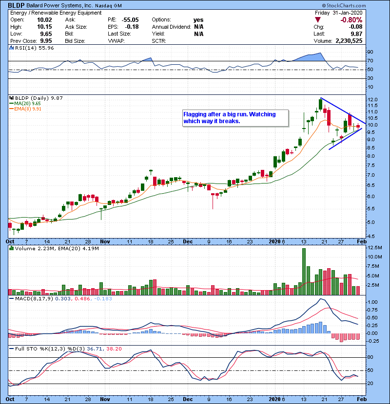This screenshot has height=404, width=390.
Task: Click the Open value 10.02
Action: pyautogui.click(x=44, y=20)
